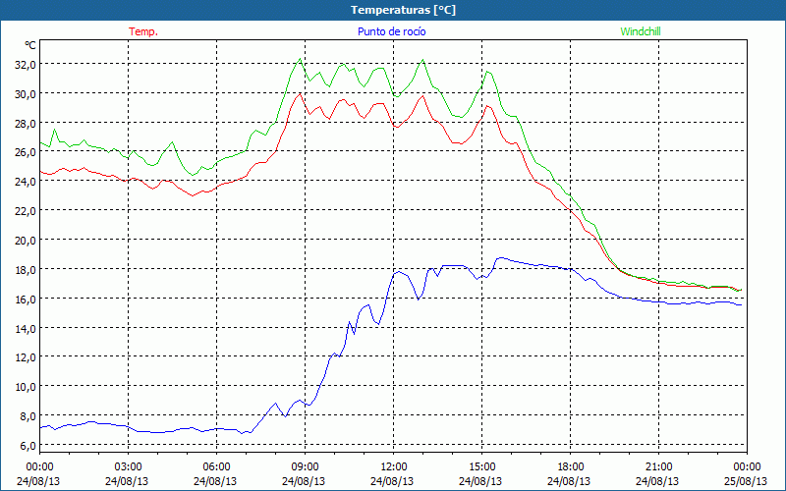Click the "28,0" y-axis value
Screen dimensions: 786x491
[26, 124]
